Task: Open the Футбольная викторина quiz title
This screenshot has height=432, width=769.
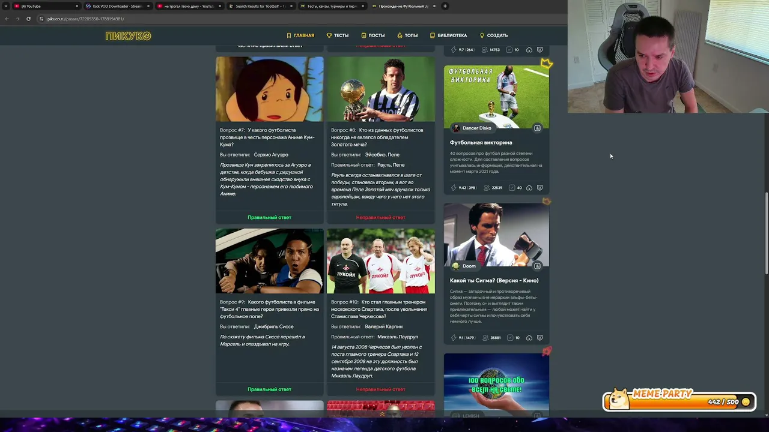Action: [481, 142]
